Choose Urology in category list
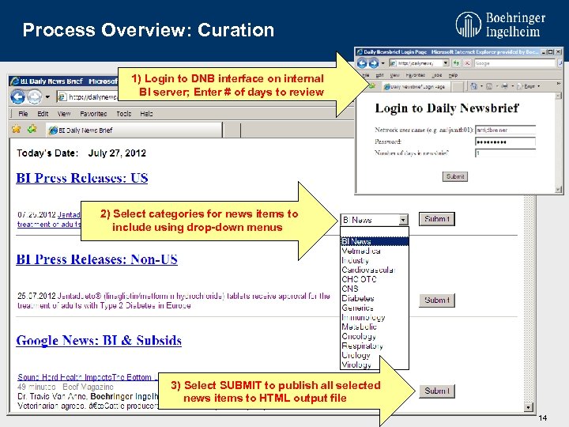569x427 pixels. tap(375, 355)
